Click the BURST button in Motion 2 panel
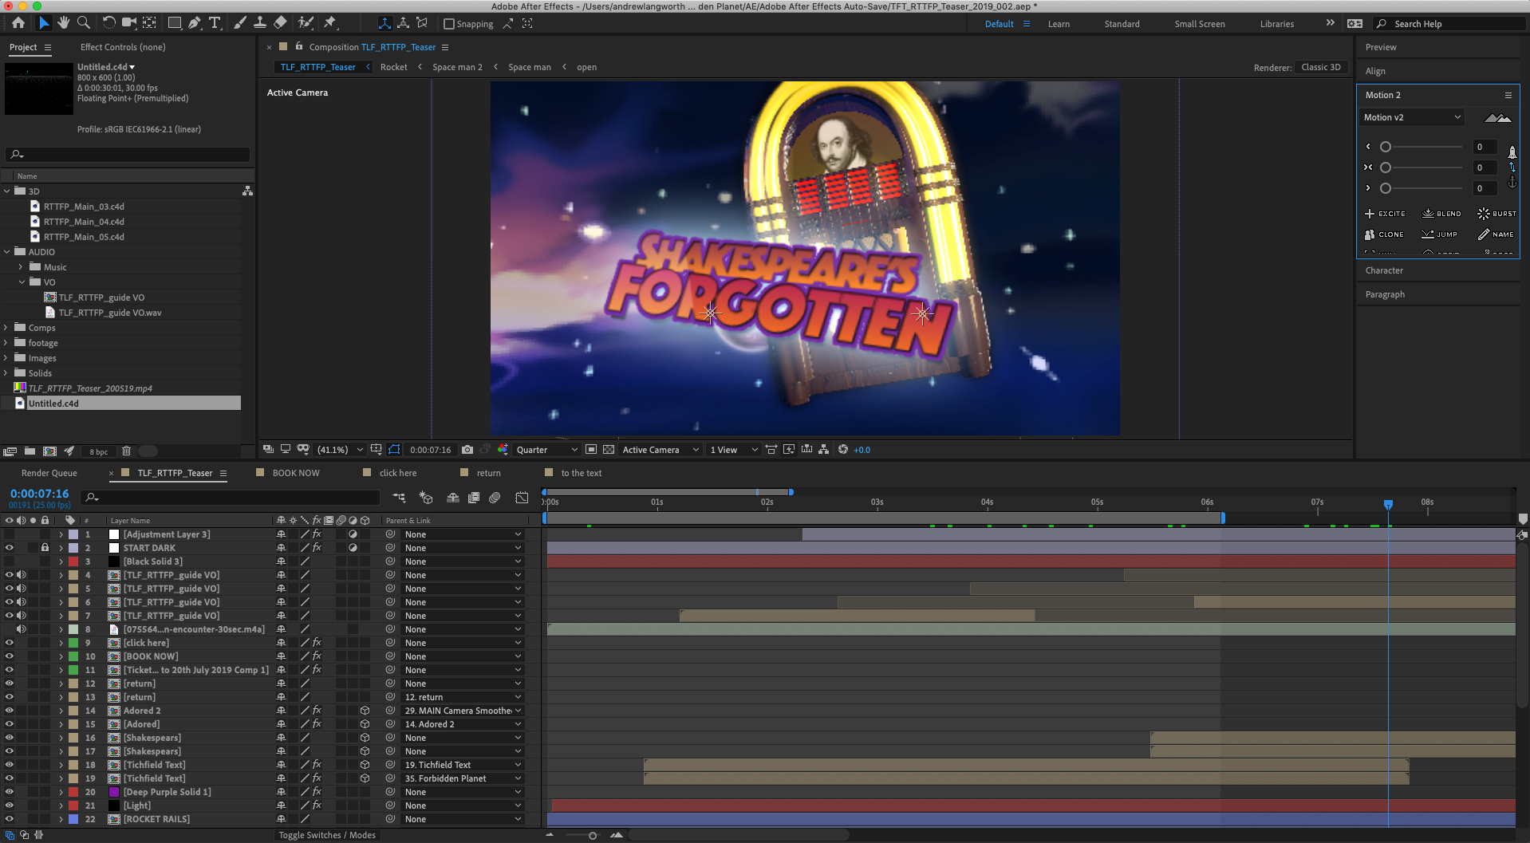The image size is (1530, 843). (1496, 214)
